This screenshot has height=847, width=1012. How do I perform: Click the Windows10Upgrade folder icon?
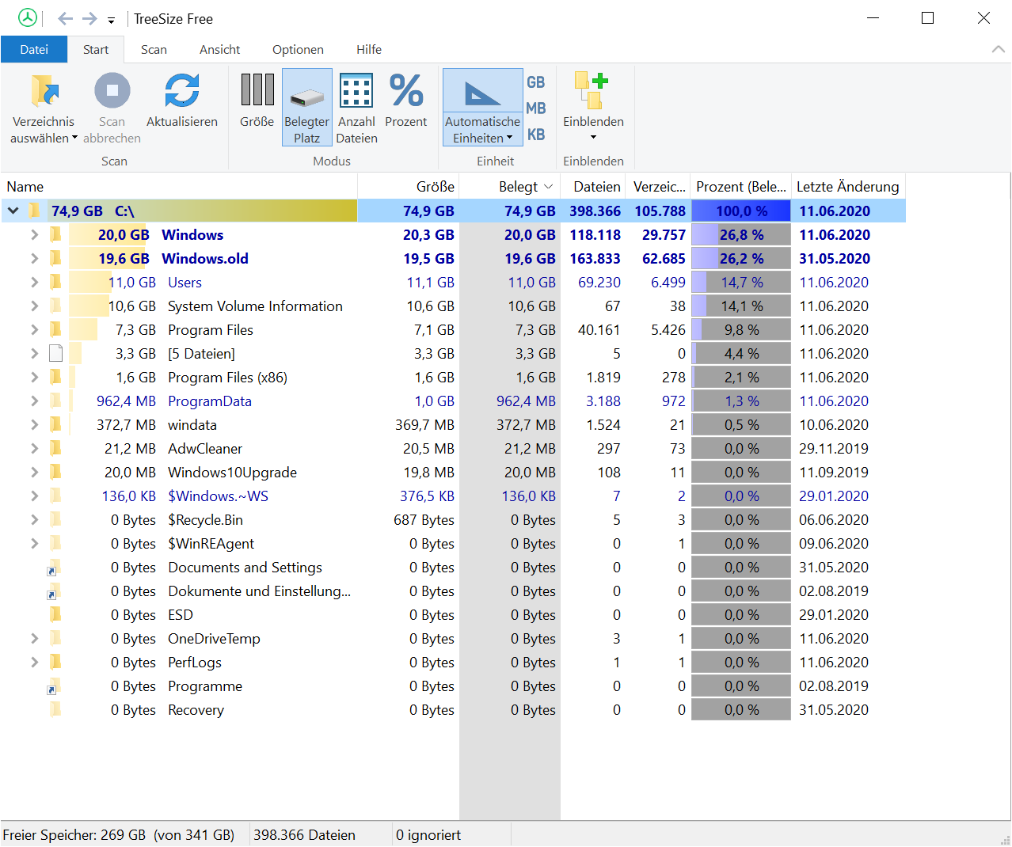(55, 472)
